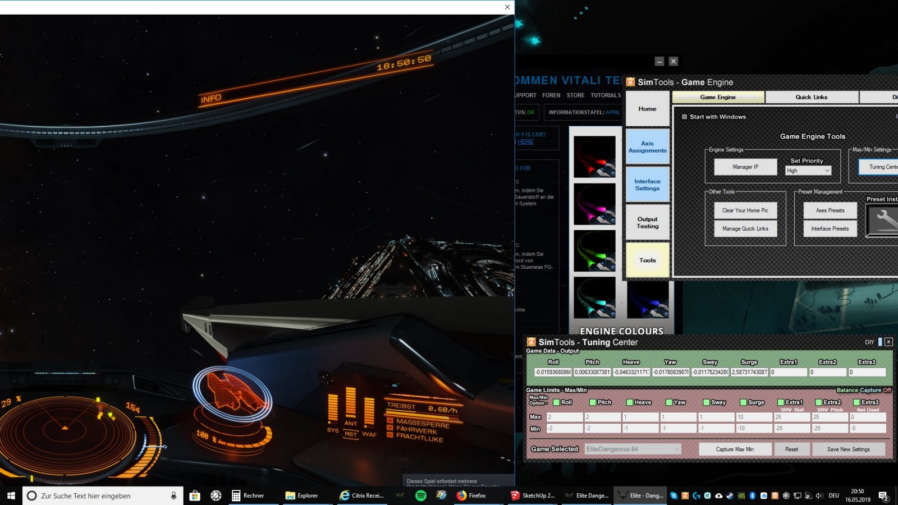898x505 pixels.
Task: Click the Skype tray icon
Action: pos(673,495)
